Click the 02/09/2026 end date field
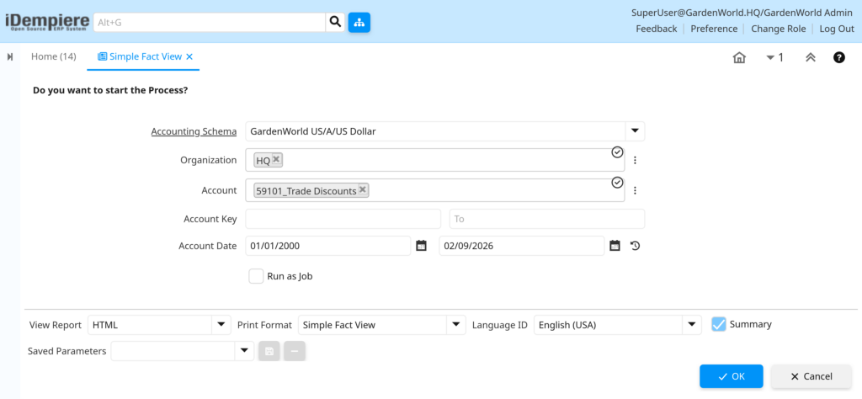 pos(521,246)
